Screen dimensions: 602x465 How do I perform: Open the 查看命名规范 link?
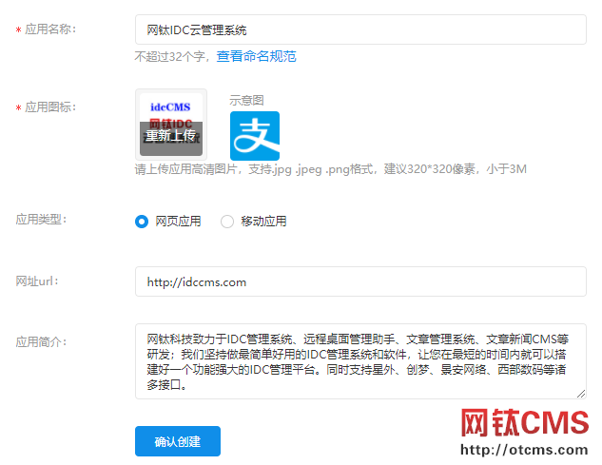click(256, 57)
